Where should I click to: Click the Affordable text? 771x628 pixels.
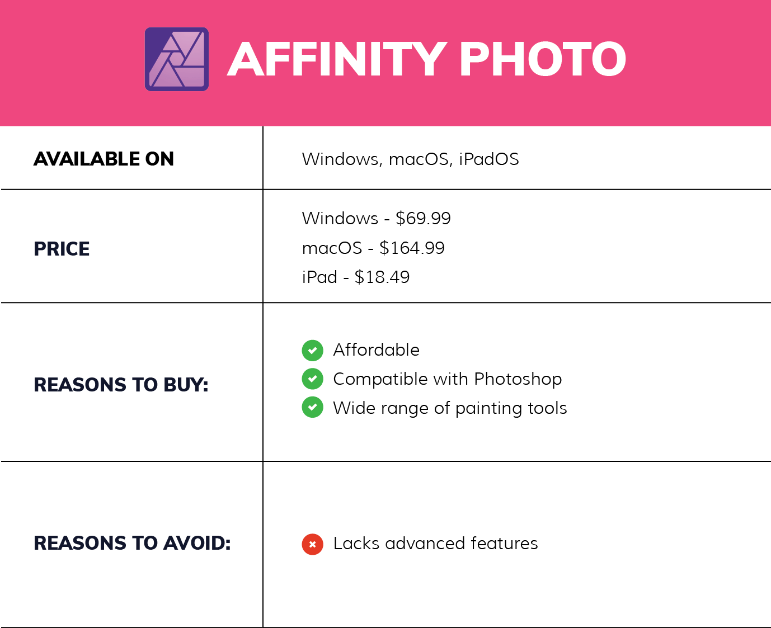(x=376, y=350)
